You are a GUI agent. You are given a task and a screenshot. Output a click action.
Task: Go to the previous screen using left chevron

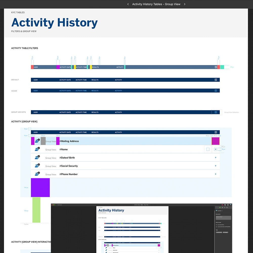click(x=128, y=4)
